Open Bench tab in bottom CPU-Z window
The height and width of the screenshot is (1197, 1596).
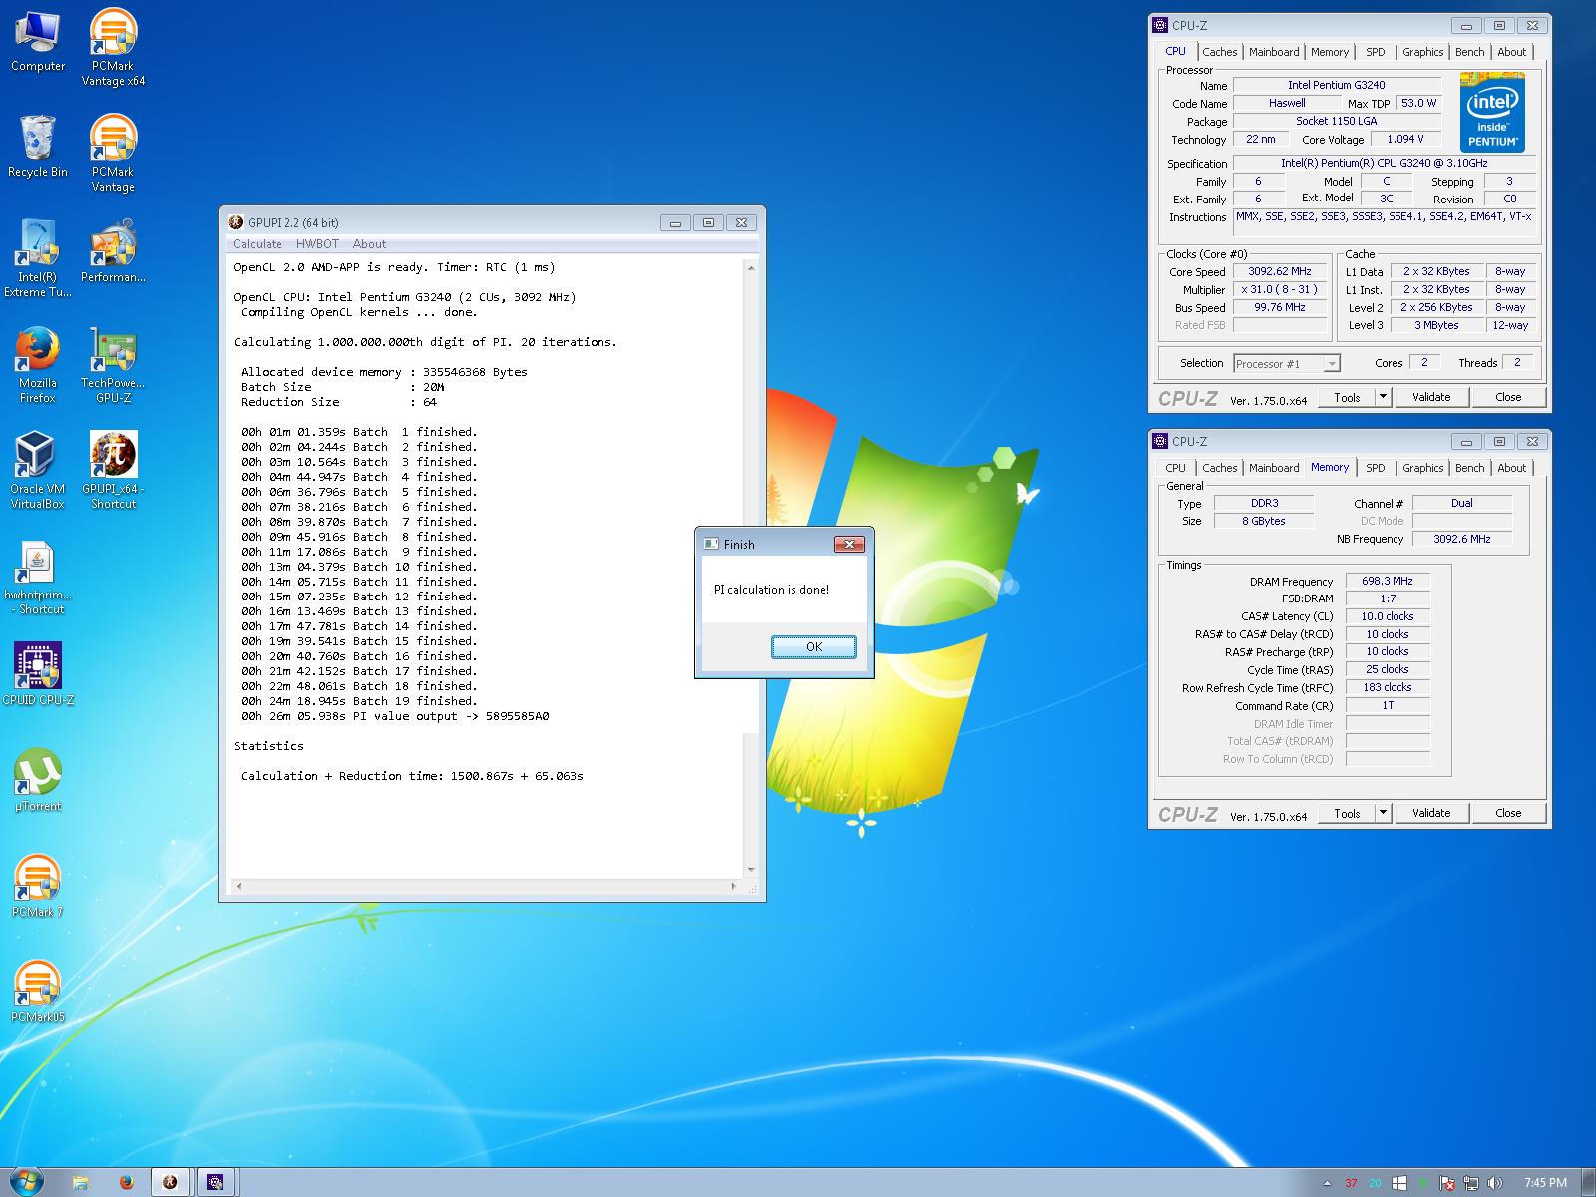tap(1470, 468)
